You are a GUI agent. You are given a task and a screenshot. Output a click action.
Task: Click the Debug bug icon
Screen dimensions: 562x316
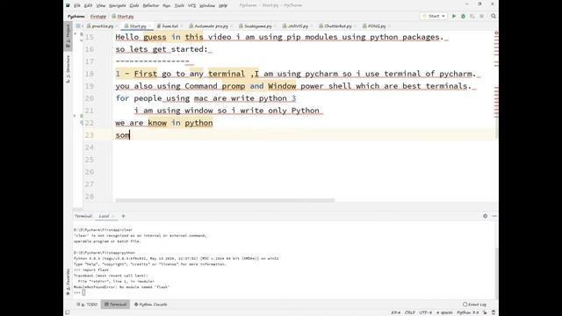pyautogui.click(x=463, y=16)
